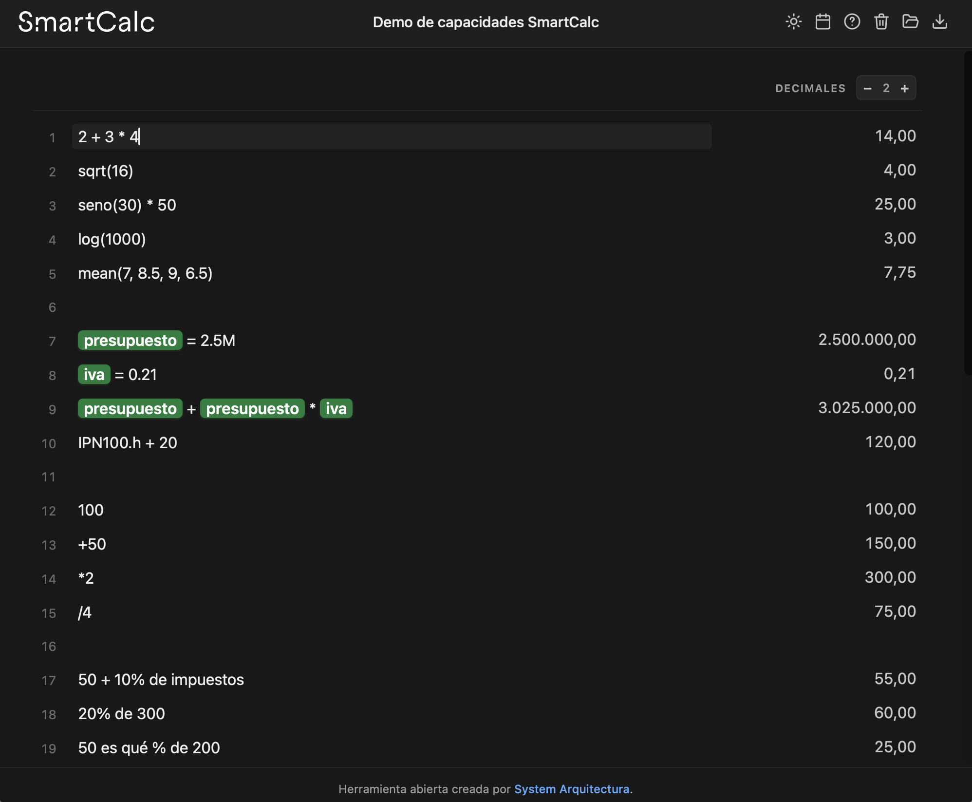Select line 'mean(7, 8.5, 9, 6.5)'
Viewport: 972px width, 802px height.
point(392,273)
